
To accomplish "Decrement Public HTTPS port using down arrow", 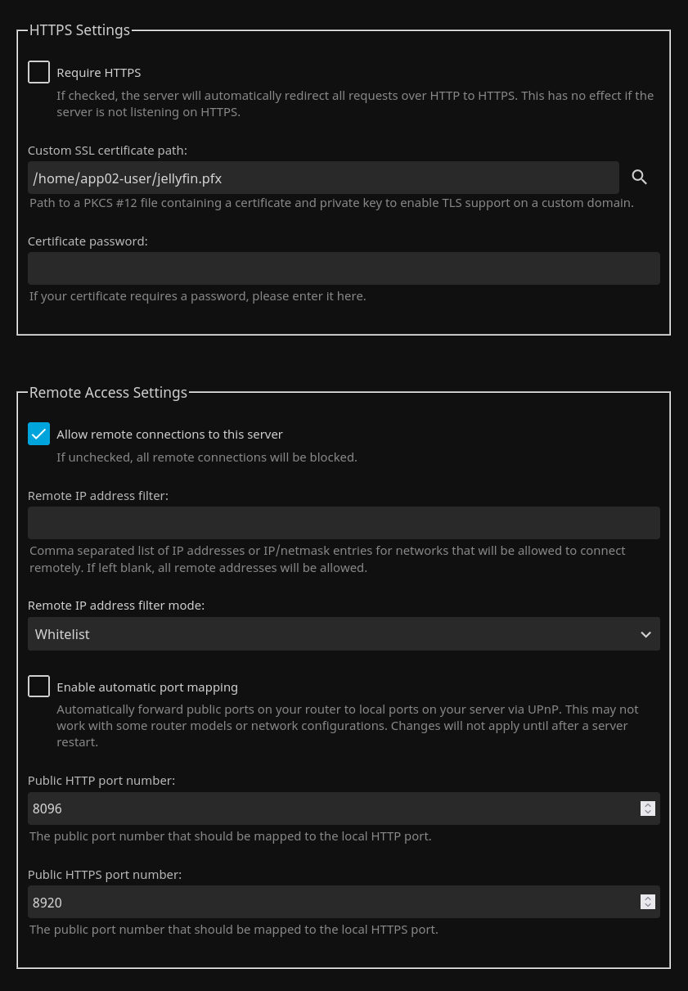I will click(x=648, y=906).
